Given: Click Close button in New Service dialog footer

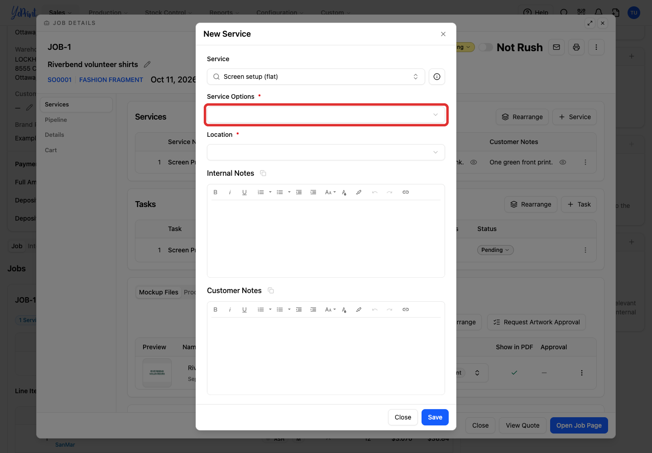Looking at the screenshot, I should point(403,417).
